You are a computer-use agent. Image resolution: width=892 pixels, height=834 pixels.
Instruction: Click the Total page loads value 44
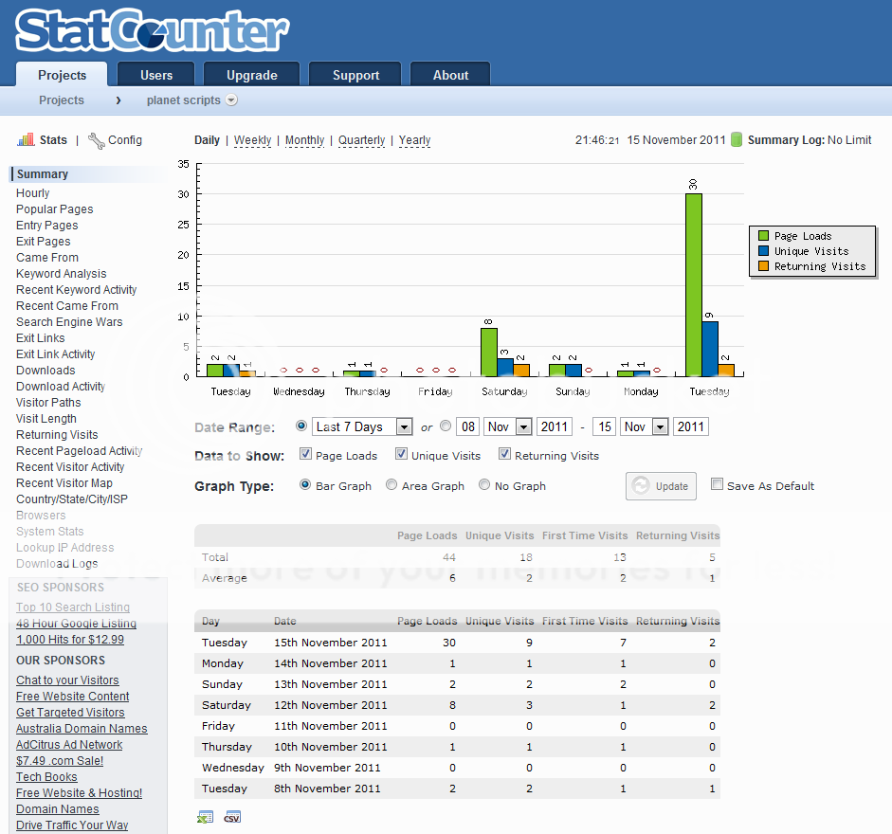(449, 557)
